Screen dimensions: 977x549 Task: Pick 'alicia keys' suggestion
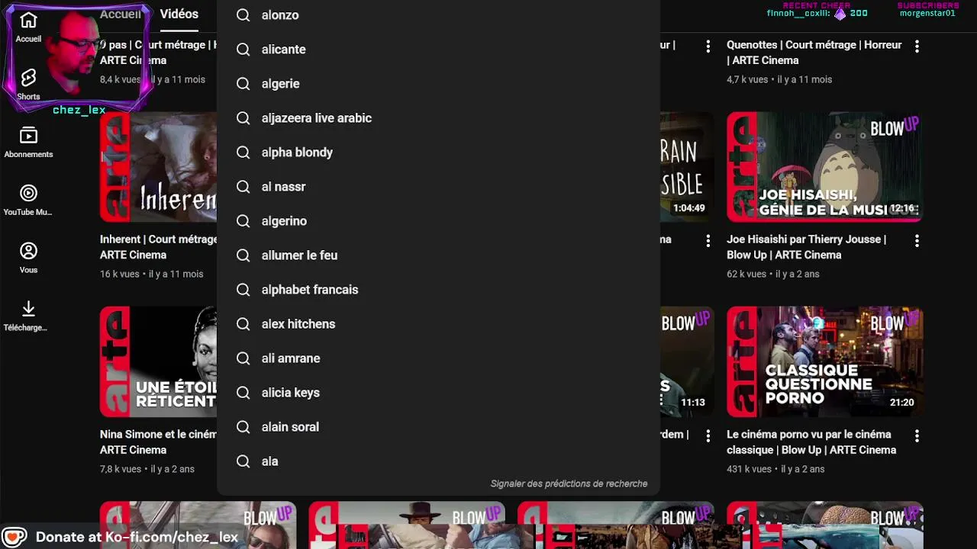pos(438,393)
